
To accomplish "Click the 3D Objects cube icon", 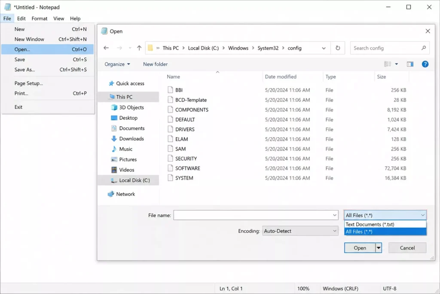I will click(x=114, y=107).
